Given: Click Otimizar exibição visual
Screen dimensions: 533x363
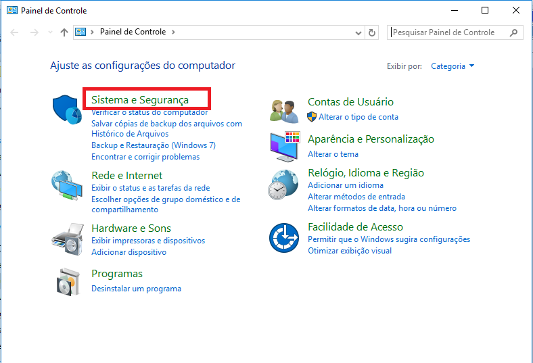Looking at the screenshot, I should 350,251.
